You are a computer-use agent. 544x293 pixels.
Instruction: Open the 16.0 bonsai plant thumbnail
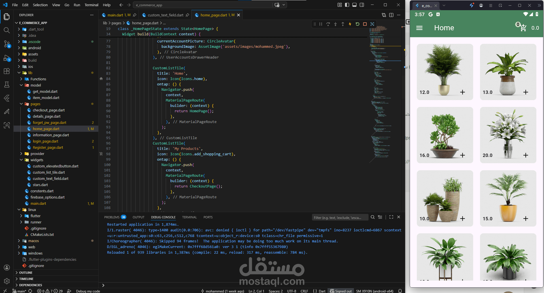tap(445, 135)
